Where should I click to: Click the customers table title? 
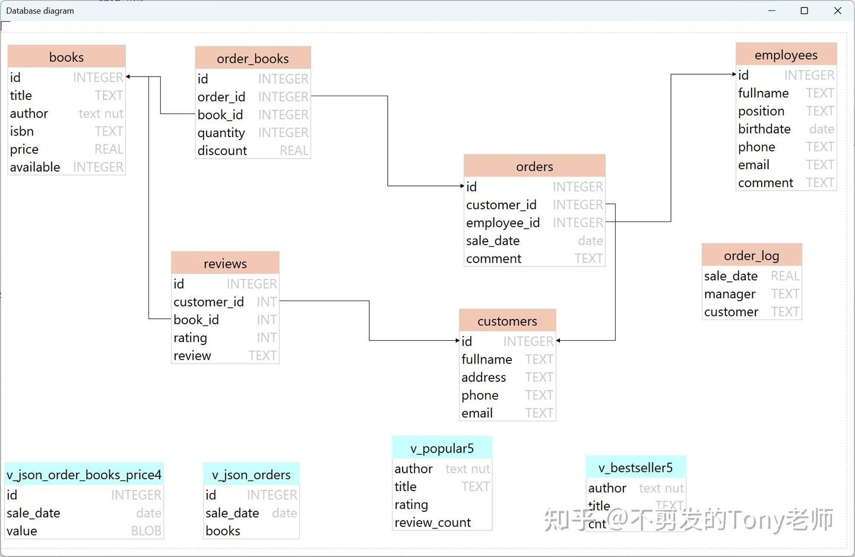[x=507, y=321]
